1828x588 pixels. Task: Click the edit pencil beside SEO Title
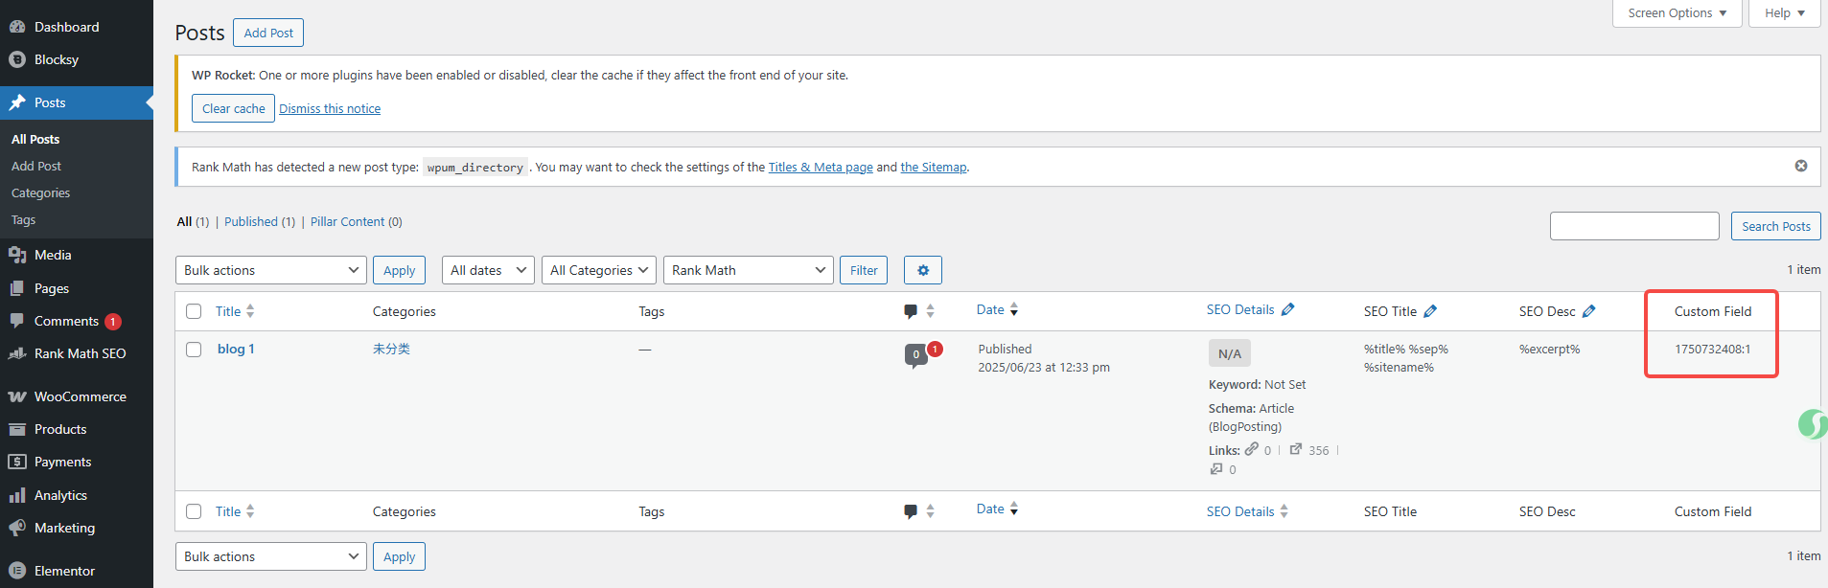click(1430, 311)
